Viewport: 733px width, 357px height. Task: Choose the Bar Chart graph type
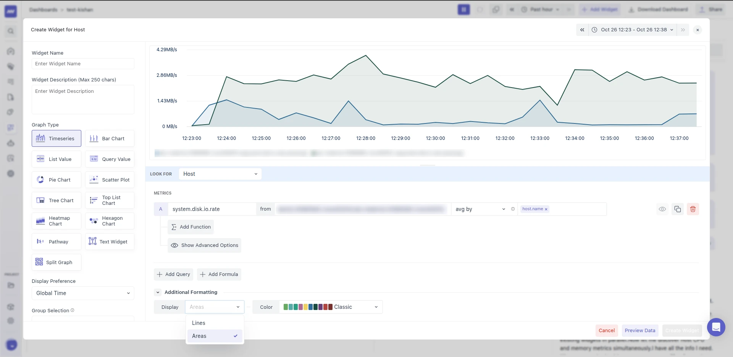110,138
